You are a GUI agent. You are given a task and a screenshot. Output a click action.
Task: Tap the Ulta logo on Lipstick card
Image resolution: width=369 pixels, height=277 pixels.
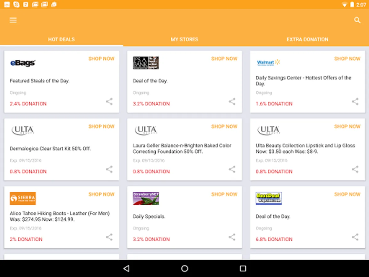tap(269, 130)
